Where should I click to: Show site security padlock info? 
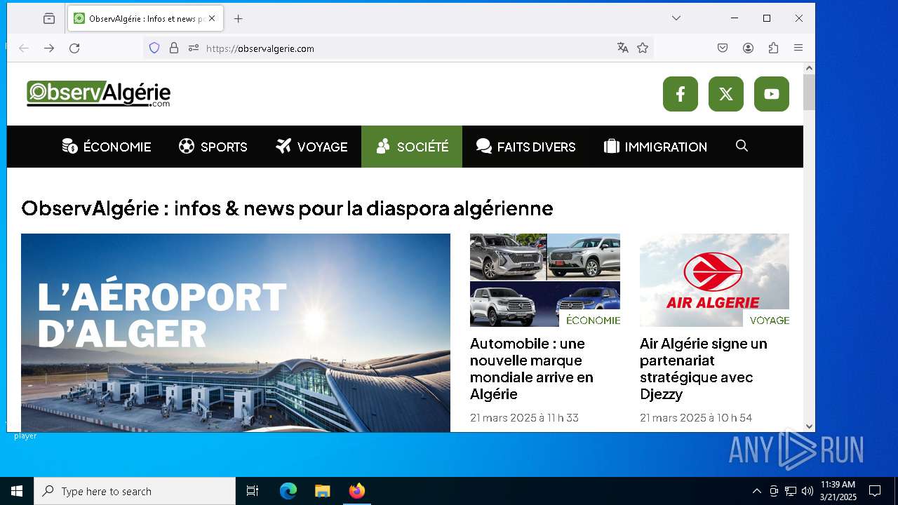[174, 48]
